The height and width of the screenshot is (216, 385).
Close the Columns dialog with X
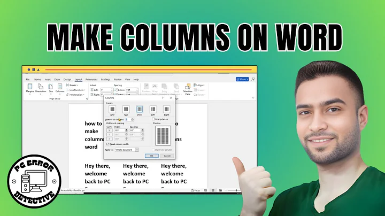171,98
